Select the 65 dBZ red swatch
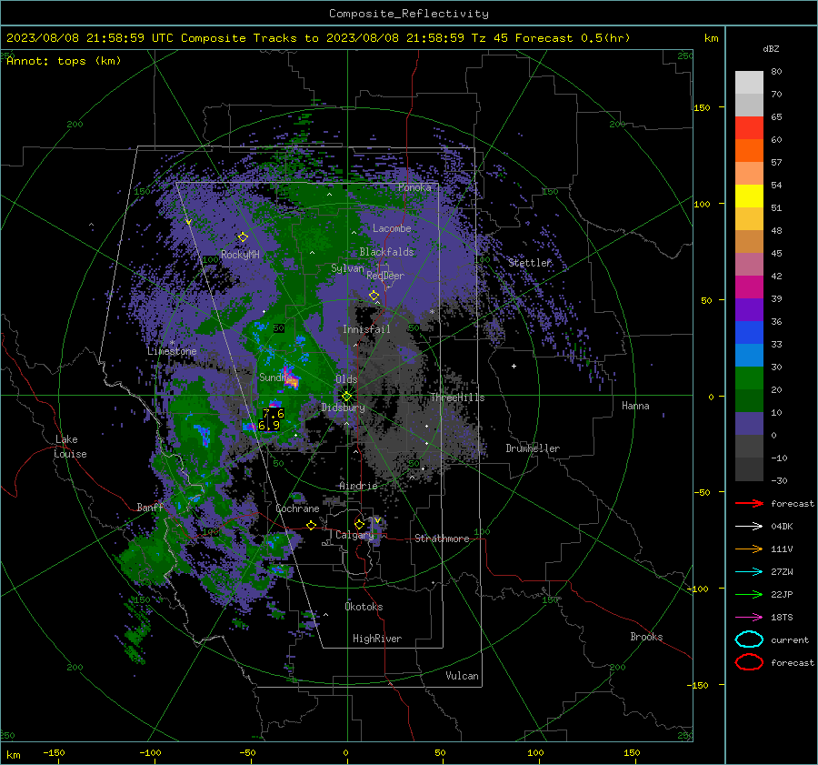This screenshot has width=818, height=765. point(749,128)
